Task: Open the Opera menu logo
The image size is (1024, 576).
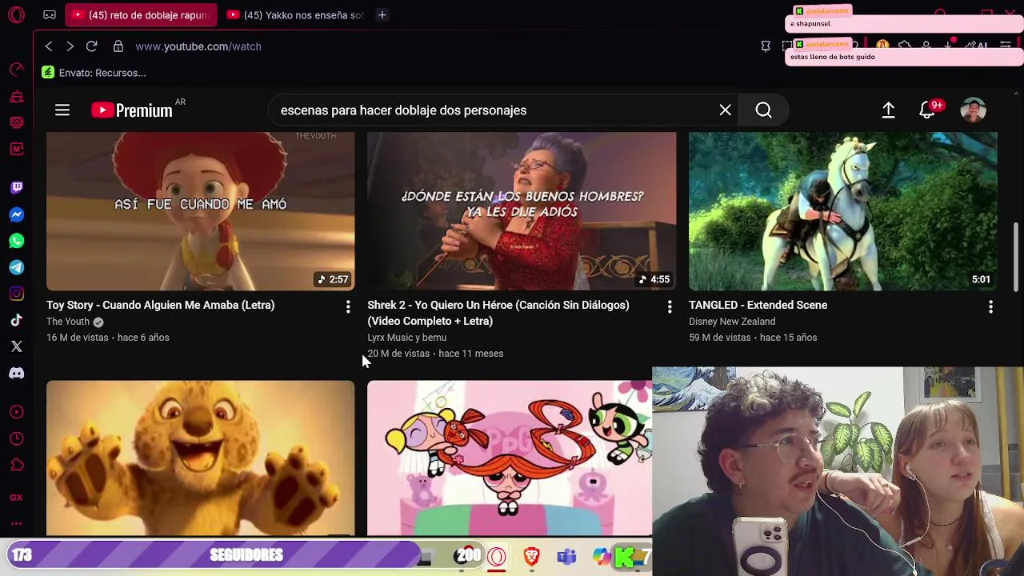Action: pyautogui.click(x=17, y=15)
